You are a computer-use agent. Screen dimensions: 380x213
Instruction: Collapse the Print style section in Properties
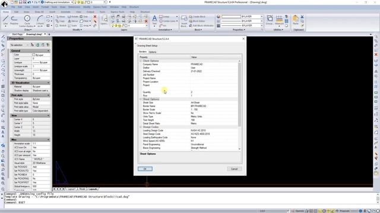pos(49,95)
